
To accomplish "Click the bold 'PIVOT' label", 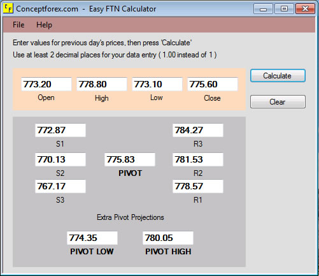I will (130, 173).
